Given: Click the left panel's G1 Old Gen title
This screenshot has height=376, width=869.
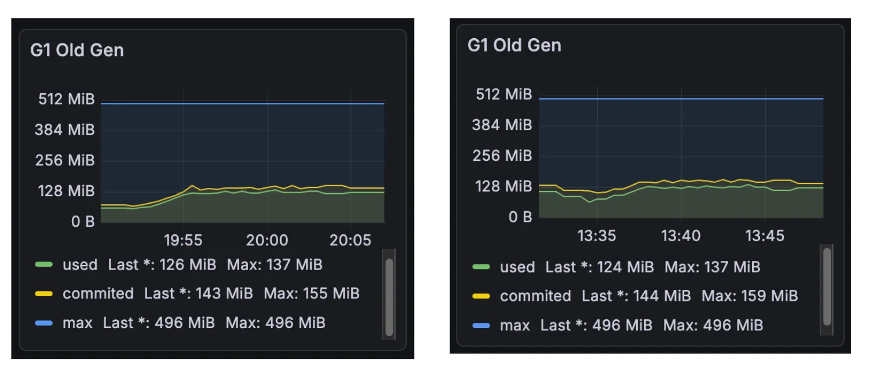Looking at the screenshot, I should pyautogui.click(x=77, y=50).
